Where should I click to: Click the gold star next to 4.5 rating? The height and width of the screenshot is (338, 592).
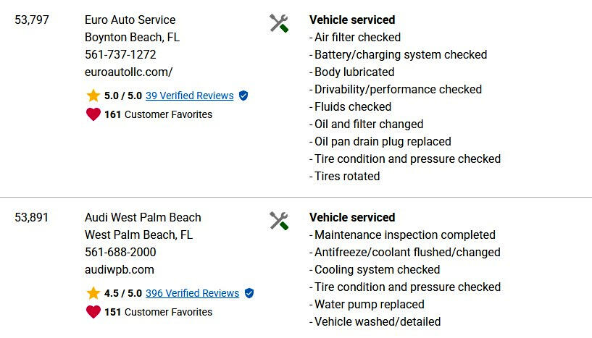93,293
